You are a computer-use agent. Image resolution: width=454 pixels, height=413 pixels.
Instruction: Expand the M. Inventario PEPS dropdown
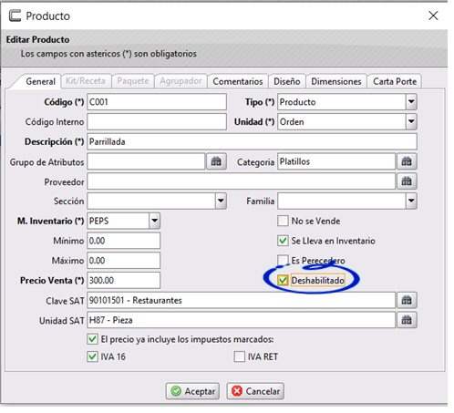[154, 221]
